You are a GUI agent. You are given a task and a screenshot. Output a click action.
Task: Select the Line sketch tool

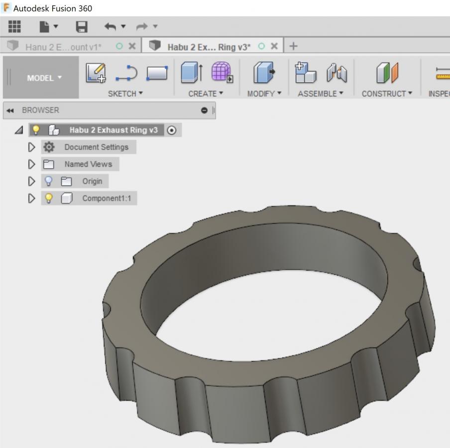tap(126, 73)
